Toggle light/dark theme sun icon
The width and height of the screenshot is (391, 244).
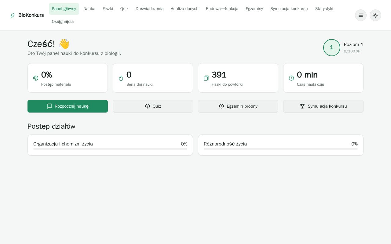[375, 15]
